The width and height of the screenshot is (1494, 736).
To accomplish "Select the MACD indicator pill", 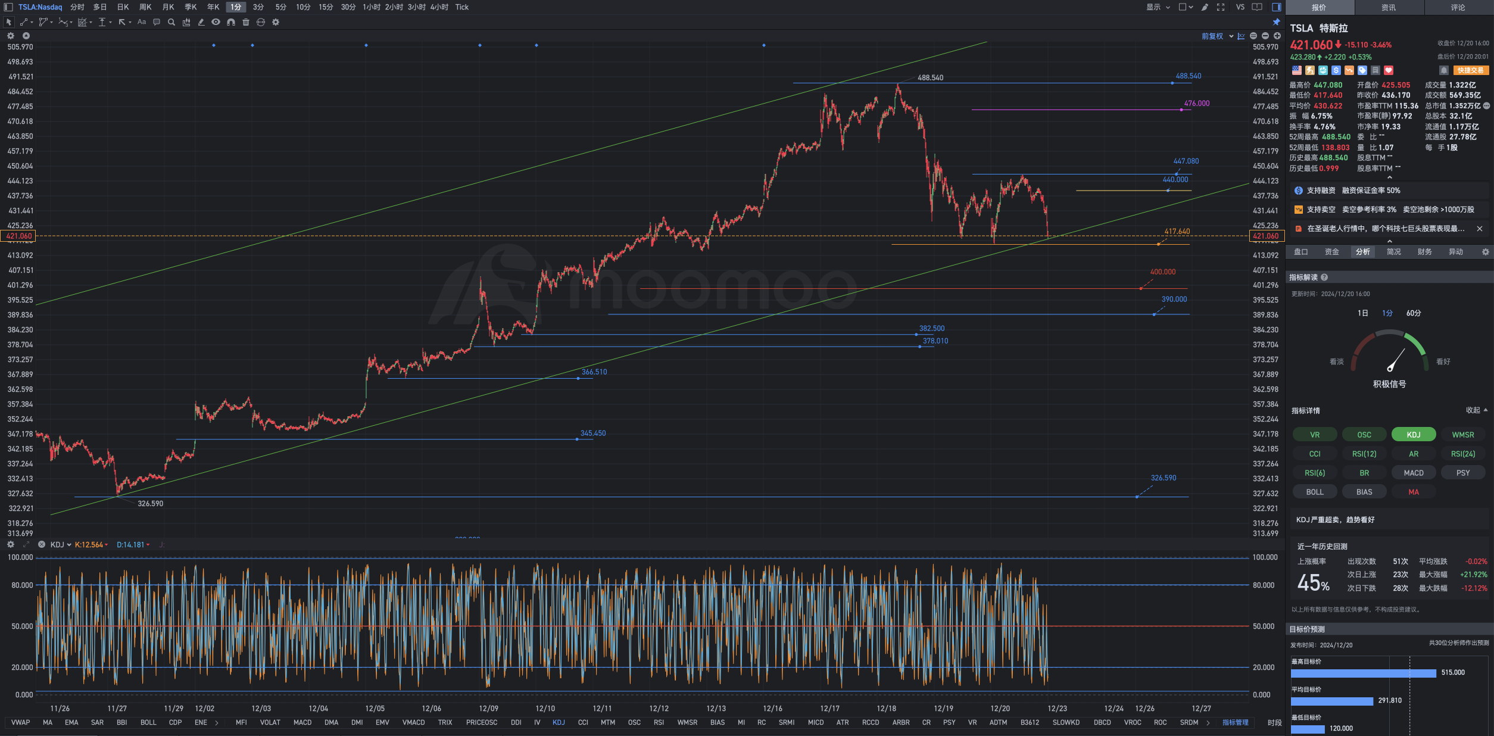I will [x=1414, y=473].
